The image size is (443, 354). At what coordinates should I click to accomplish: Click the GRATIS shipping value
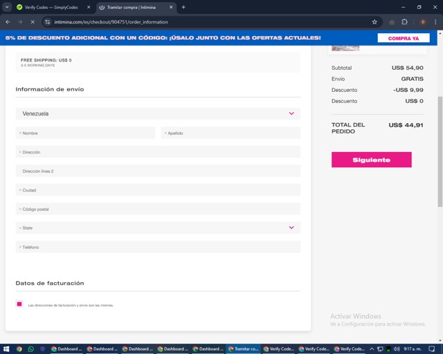click(x=413, y=79)
